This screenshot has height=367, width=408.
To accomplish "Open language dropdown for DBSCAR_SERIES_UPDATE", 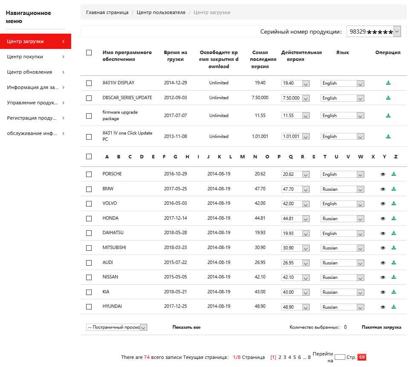I will 342,98.
